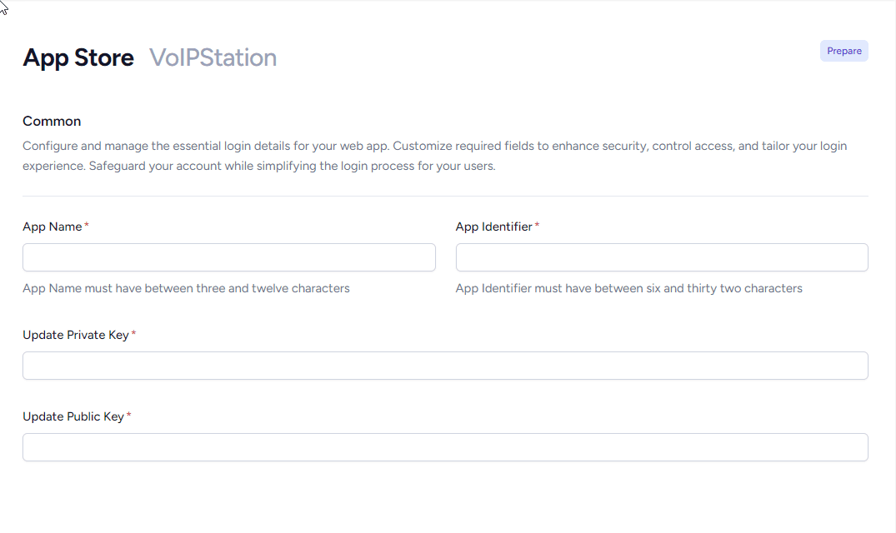
Task: Focus the App Identifier input field
Action: (x=661, y=257)
